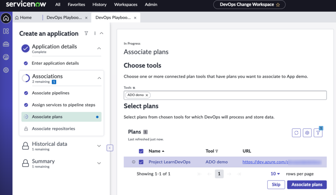Go to first page of Plans
Screen dimensions: 336x195
click(x=200, y=174)
